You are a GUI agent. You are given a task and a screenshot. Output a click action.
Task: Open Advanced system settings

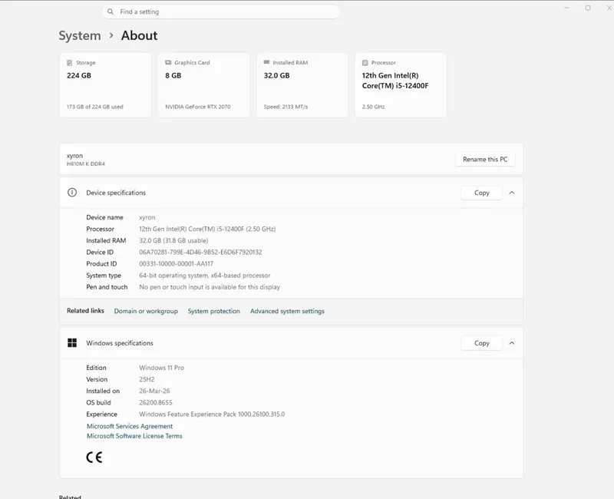[x=287, y=311]
